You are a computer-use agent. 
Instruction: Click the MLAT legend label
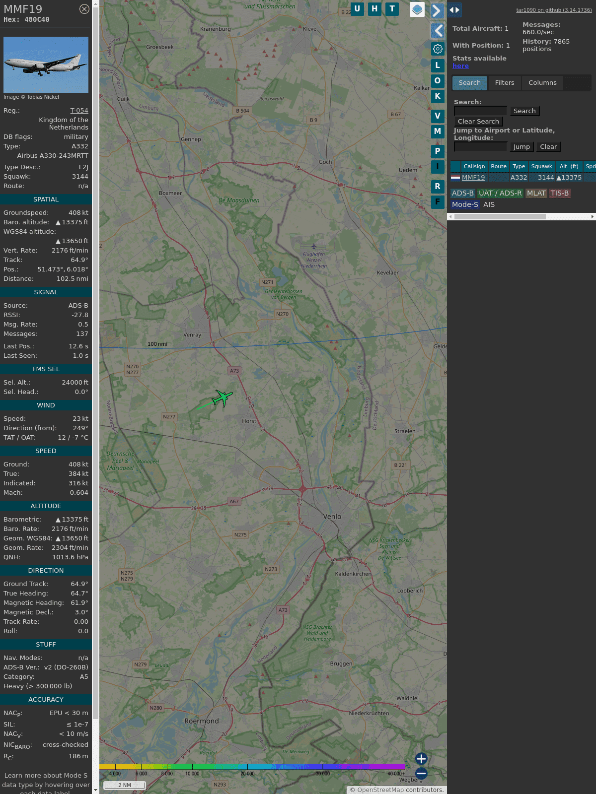[536, 194]
